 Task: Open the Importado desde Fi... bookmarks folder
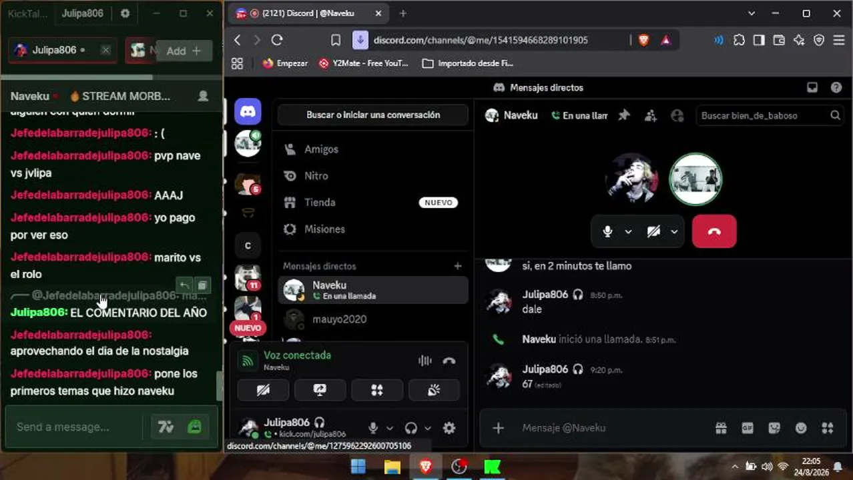pos(467,63)
